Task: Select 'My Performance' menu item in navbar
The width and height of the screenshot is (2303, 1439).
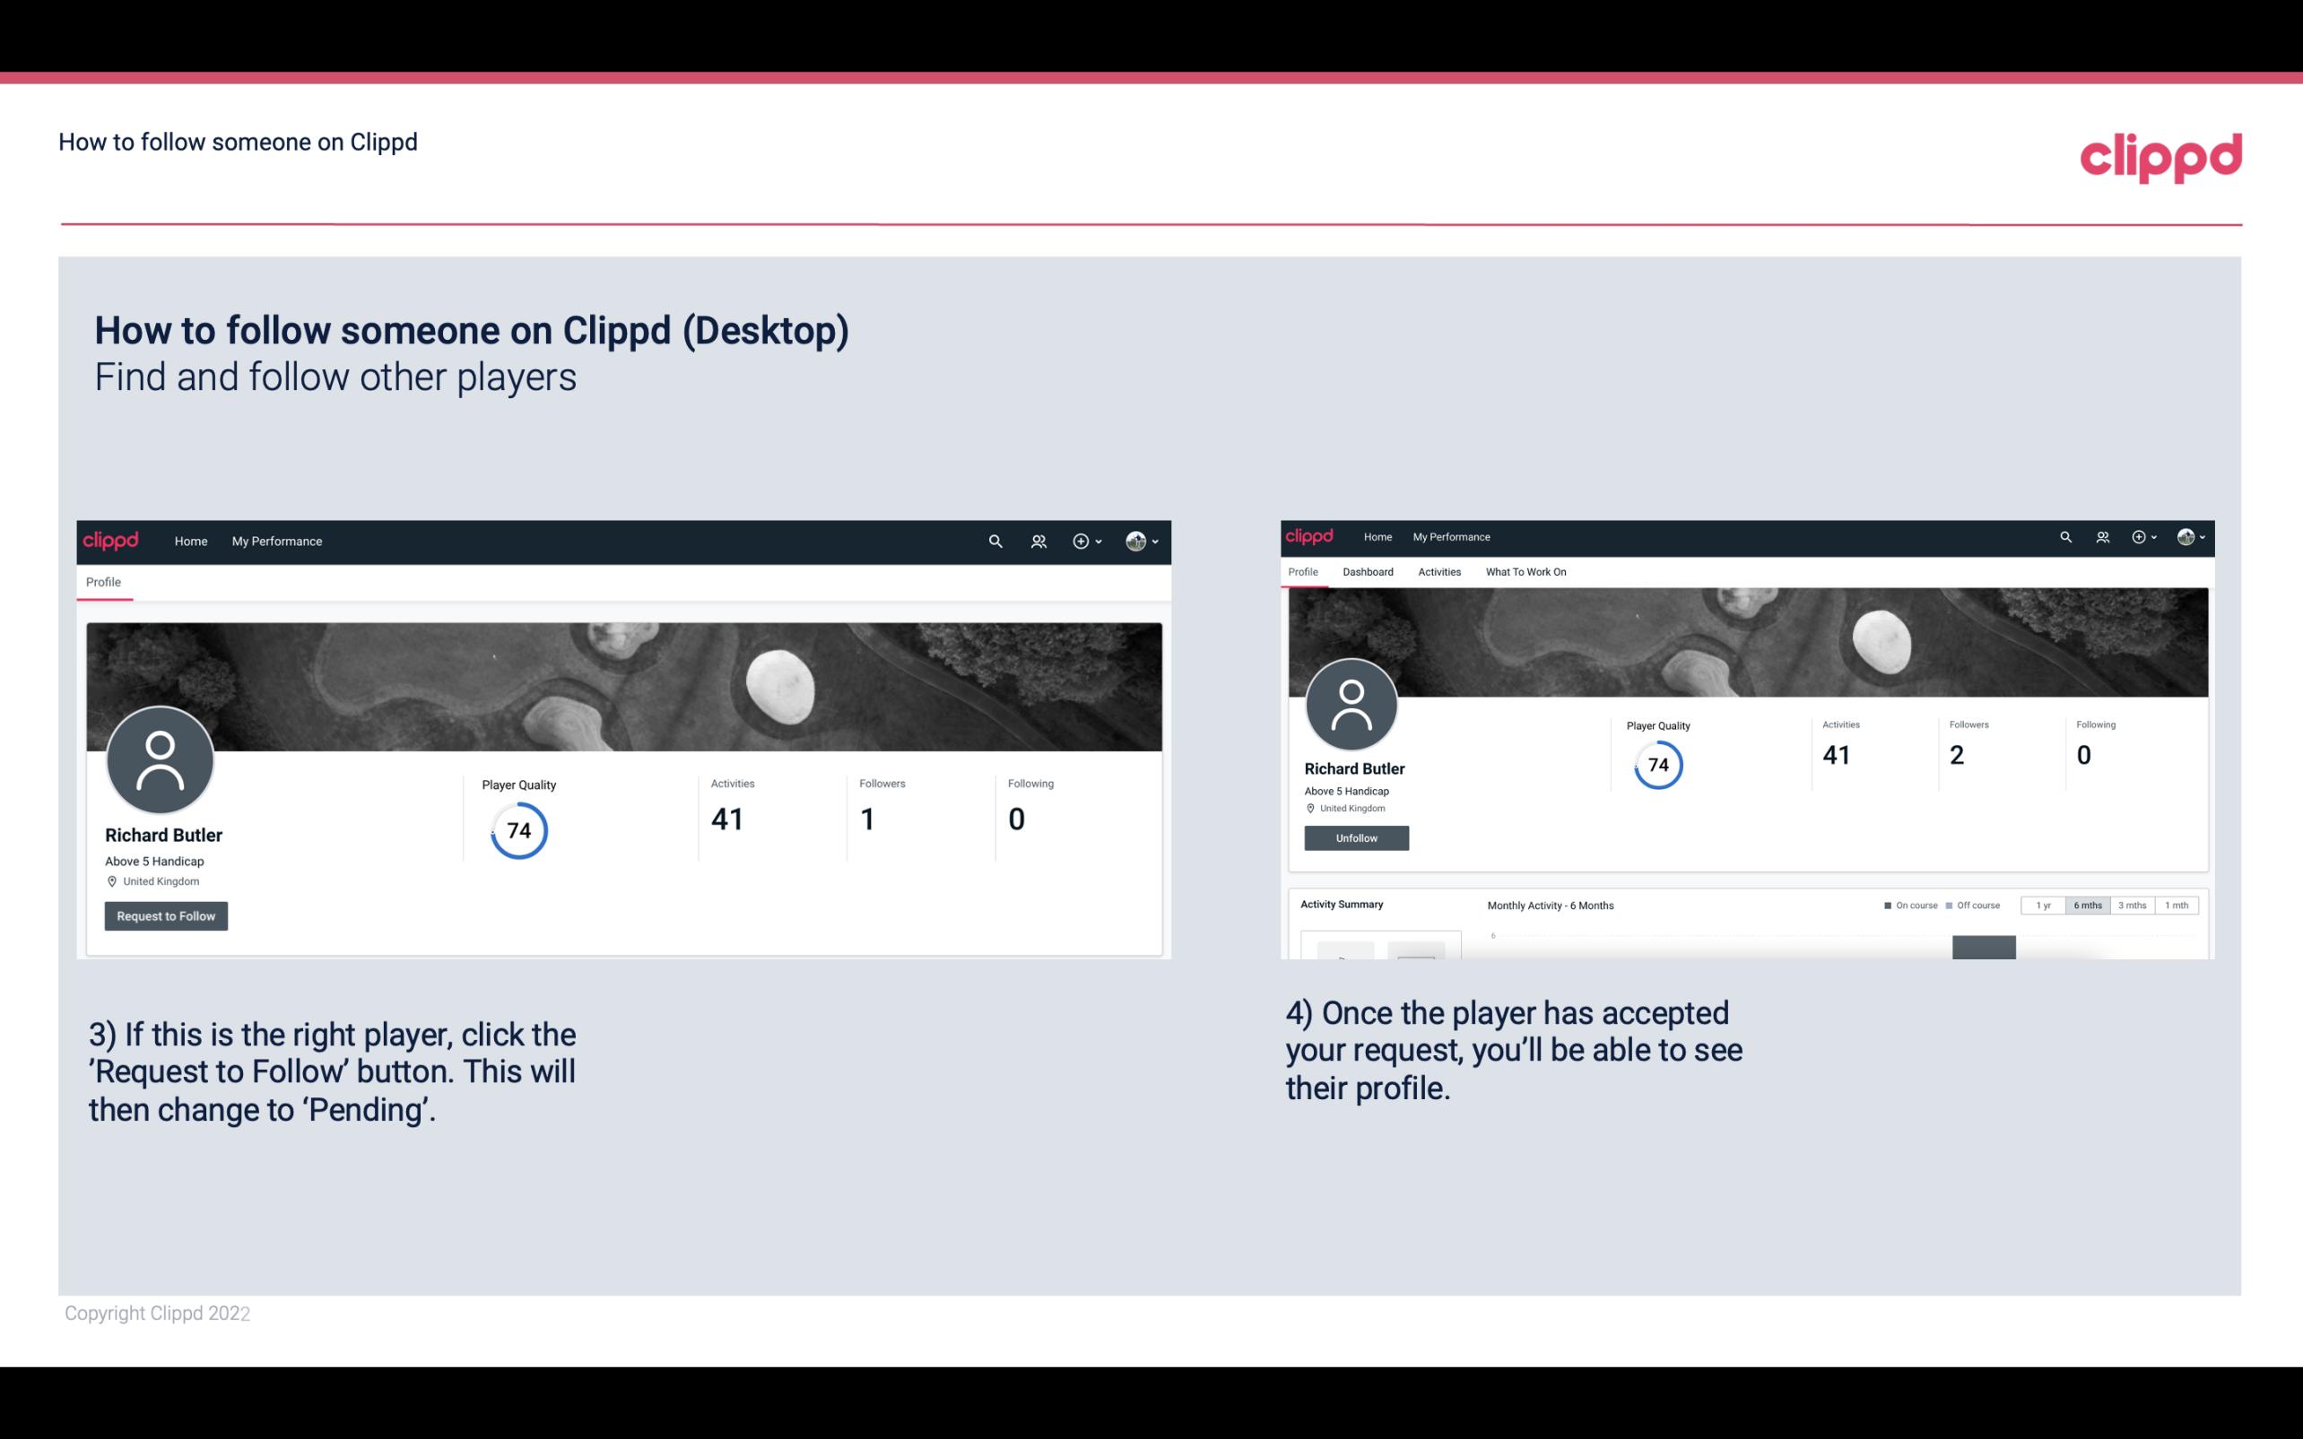Action: point(277,541)
